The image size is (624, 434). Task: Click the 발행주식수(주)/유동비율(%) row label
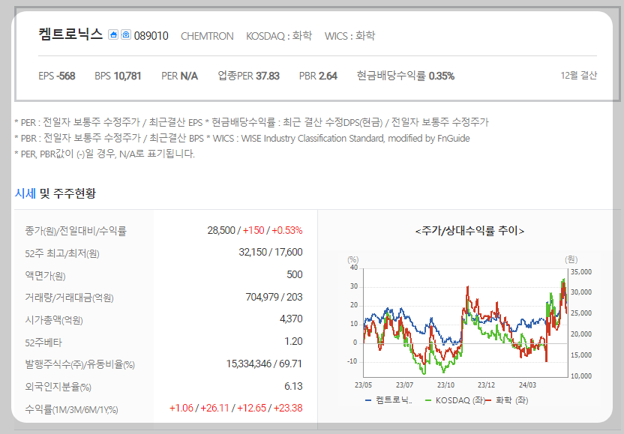[79, 365]
